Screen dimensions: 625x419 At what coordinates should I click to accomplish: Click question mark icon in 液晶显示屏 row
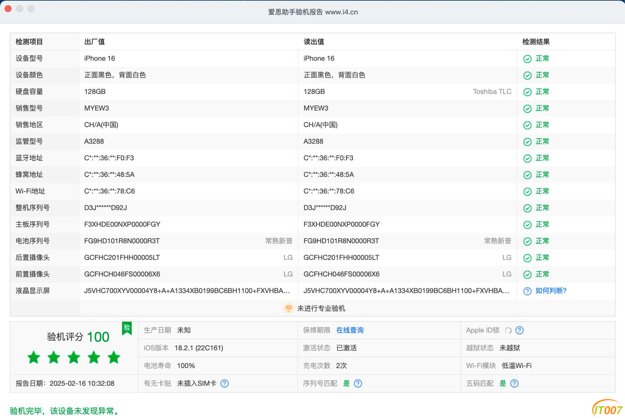tap(527, 291)
